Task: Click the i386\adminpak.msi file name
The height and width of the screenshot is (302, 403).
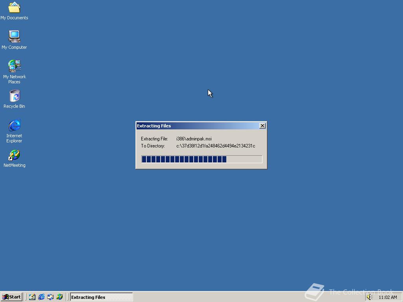Action: (194, 139)
